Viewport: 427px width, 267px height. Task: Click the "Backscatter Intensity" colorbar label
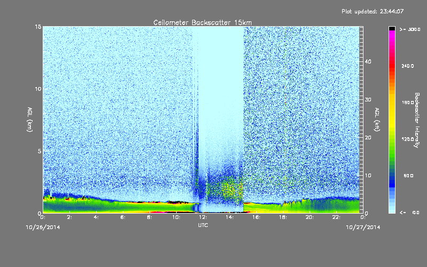click(x=417, y=120)
